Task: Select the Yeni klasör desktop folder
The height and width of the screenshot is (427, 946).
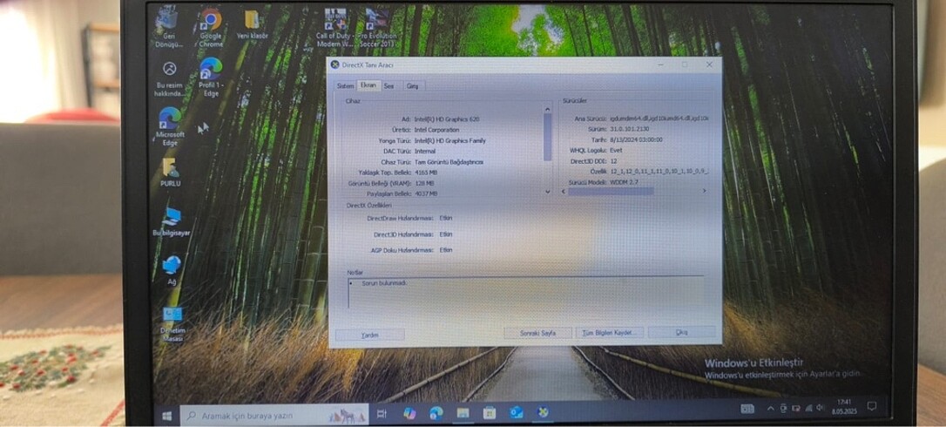Action: [x=253, y=24]
